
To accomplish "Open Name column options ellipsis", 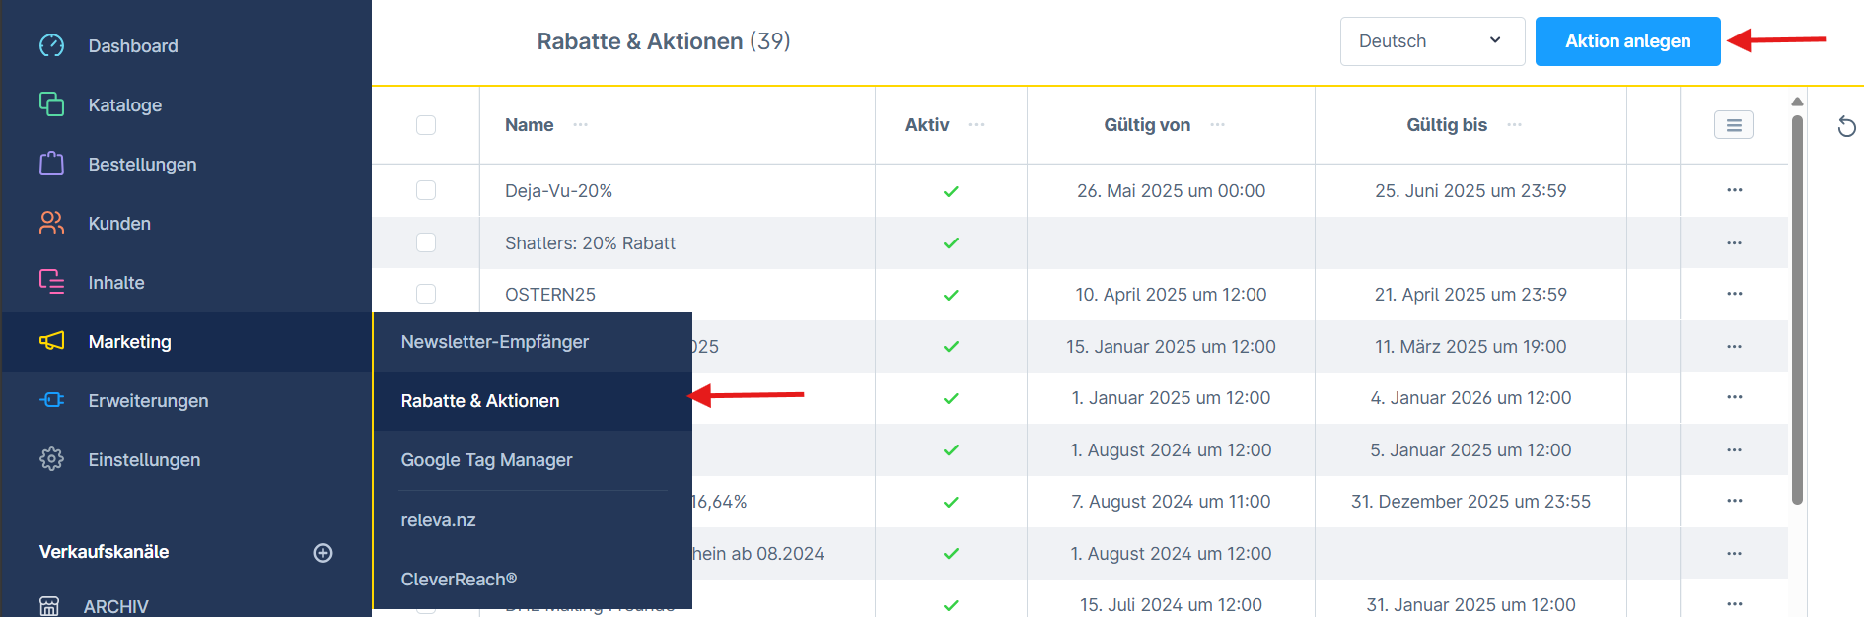I will [x=581, y=125].
